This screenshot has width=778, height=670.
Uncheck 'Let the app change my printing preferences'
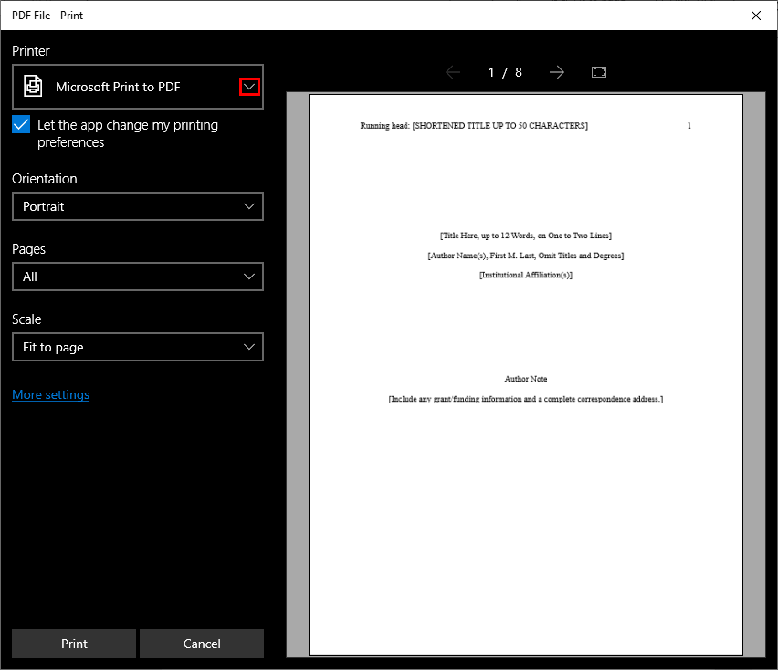(21, 125)
